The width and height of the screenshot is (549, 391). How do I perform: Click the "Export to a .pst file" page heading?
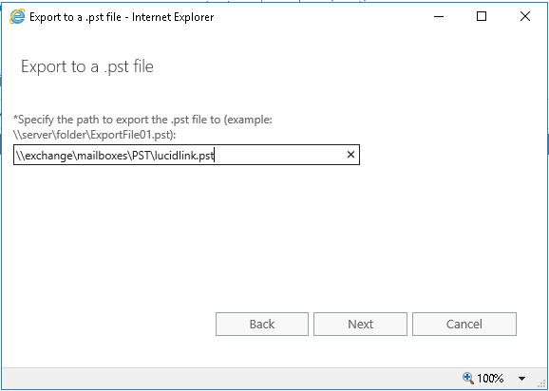87,66
